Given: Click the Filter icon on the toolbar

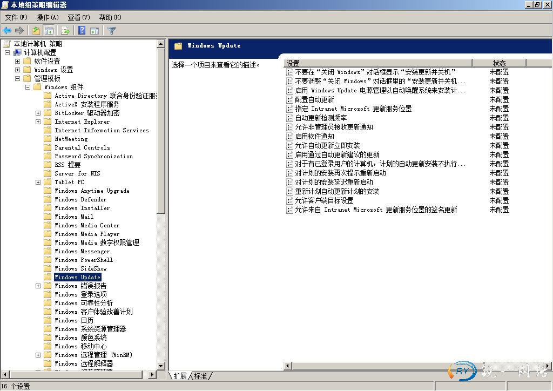Looking at the screenshot, I should (x=112, y=31).
